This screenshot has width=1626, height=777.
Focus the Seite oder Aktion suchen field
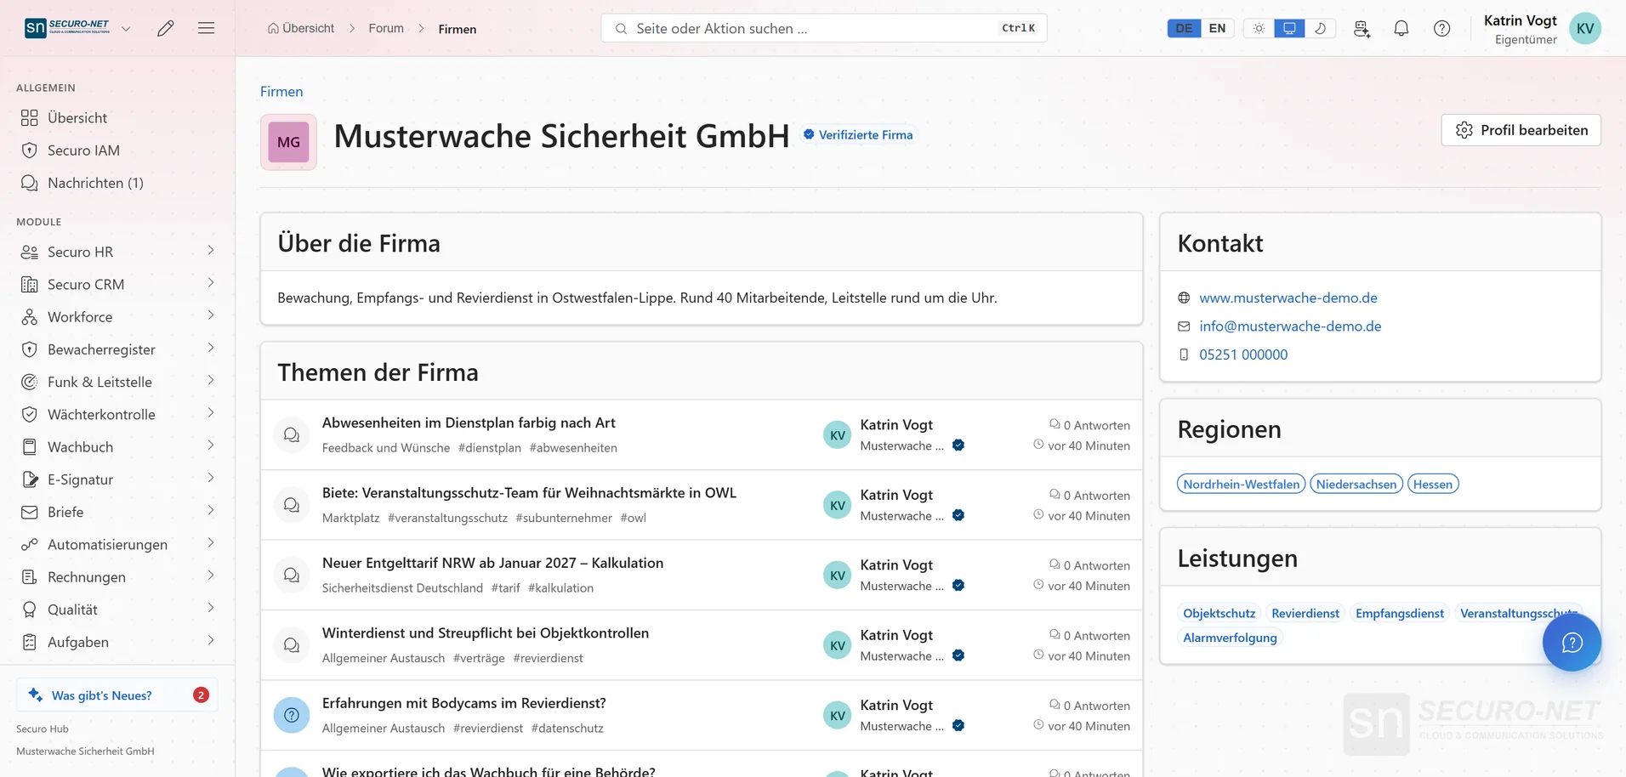click(x=823, y=28)
